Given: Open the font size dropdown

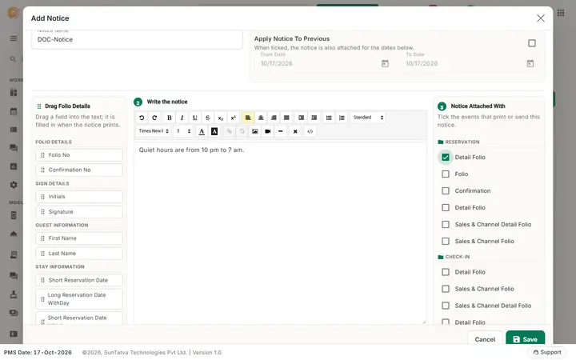Looking at the screenshot, I should click(183, 131).
